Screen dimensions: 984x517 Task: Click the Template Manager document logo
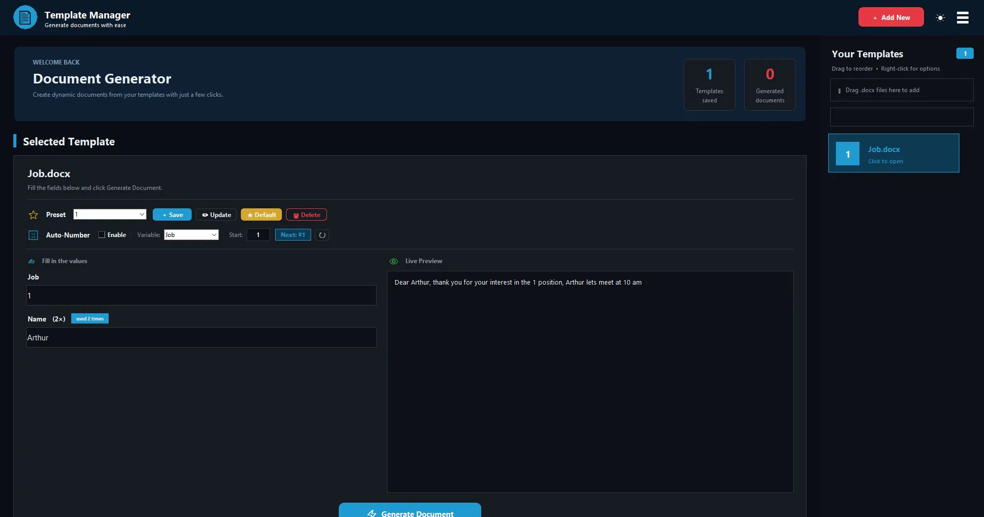point(25,17)
